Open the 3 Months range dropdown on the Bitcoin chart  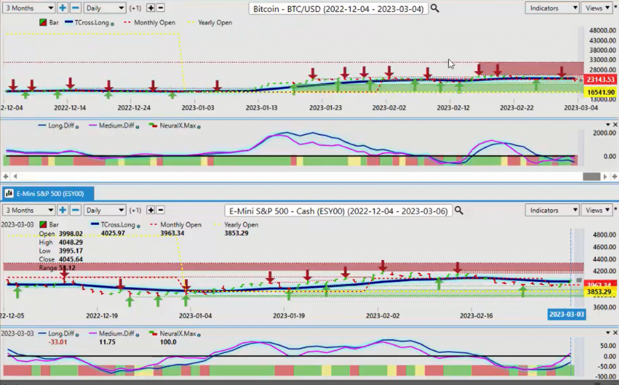28,8
